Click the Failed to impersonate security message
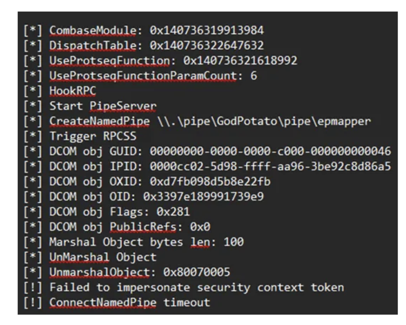 coord(196,287)
